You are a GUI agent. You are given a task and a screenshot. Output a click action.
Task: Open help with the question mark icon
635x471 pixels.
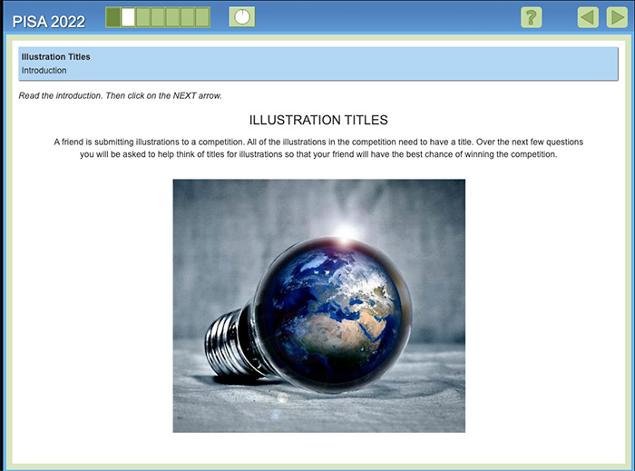click(x=532, y=17)
